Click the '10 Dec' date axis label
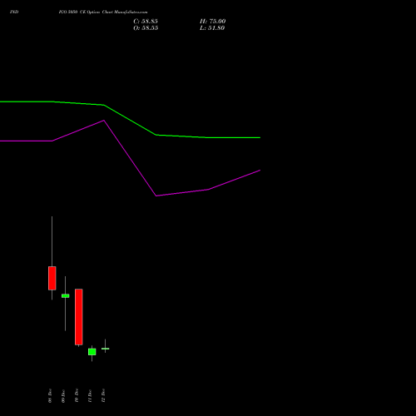This screenshot has width=416, height=416. 77,395
